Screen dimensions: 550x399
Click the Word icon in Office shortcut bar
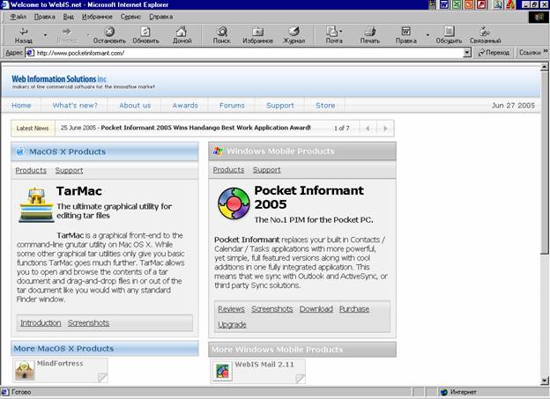[x=444, y=4]
